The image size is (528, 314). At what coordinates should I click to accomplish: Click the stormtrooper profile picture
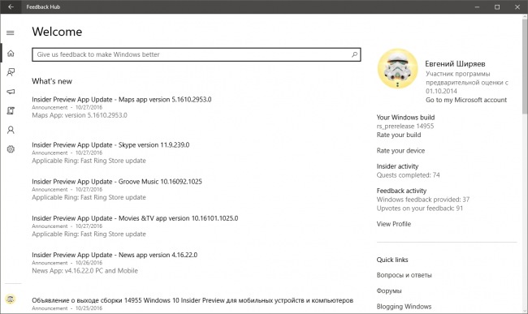click(398, 69)
